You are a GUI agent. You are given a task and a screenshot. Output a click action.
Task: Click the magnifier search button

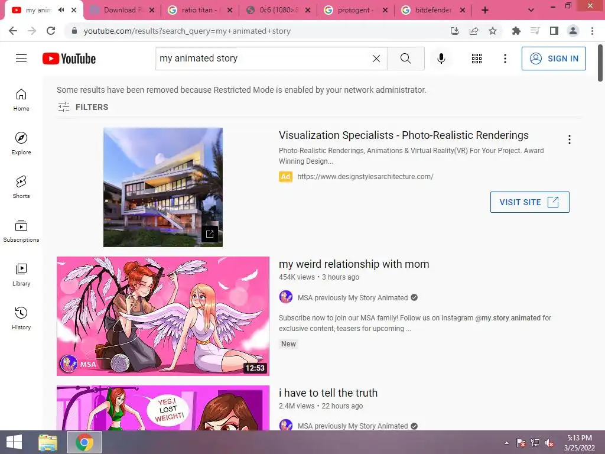[x=405, y=59]
